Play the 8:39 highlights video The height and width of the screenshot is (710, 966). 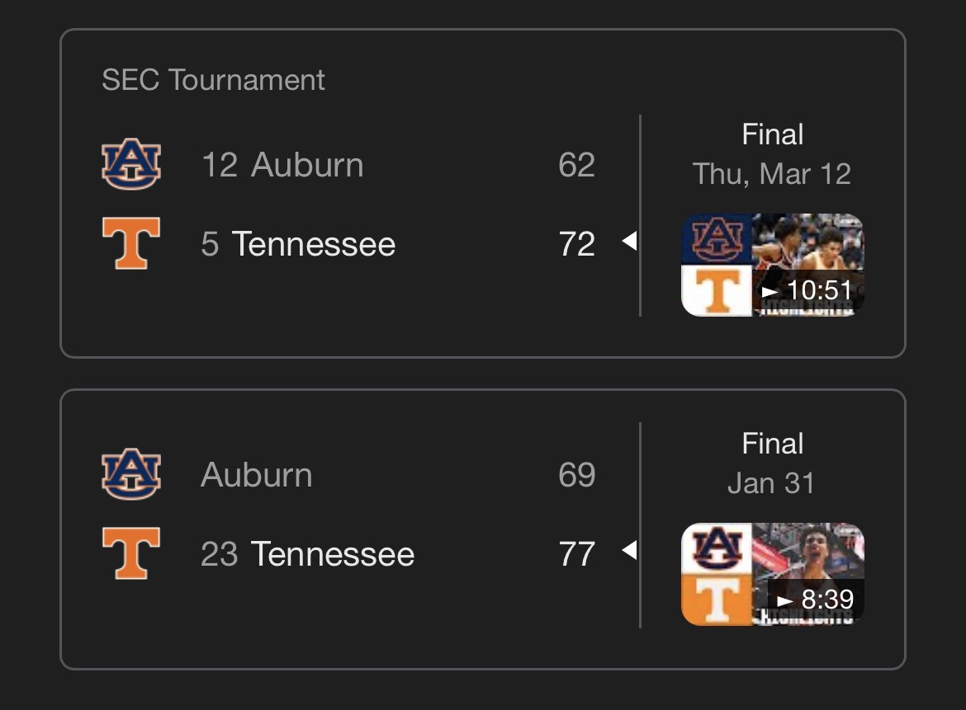click(x=772, y=574)
